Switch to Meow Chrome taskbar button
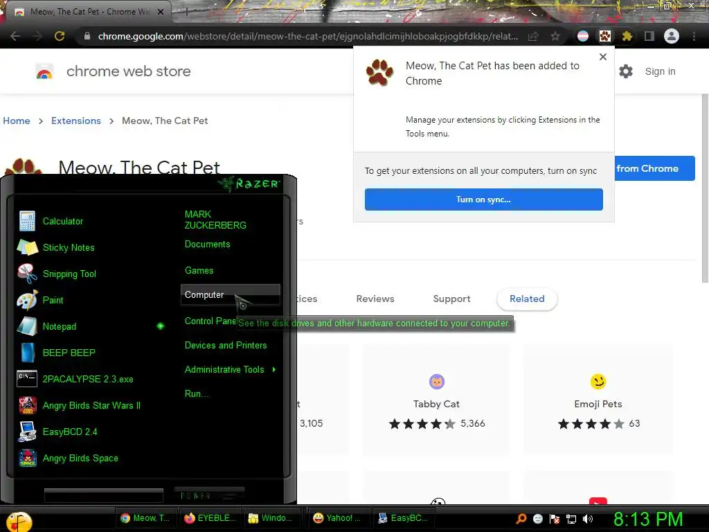 tap(145, 518)
